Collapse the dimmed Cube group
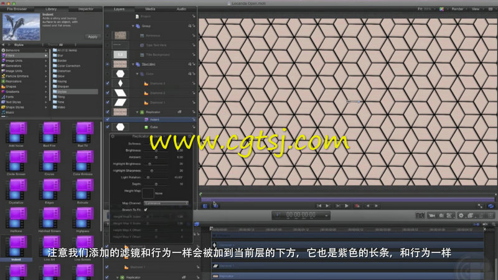The height and width of the screenshot is (280, 498). pos(137,73)
